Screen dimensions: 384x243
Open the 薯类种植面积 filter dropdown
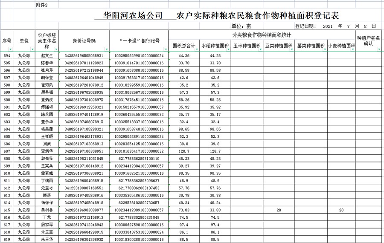tap(325, 49)
